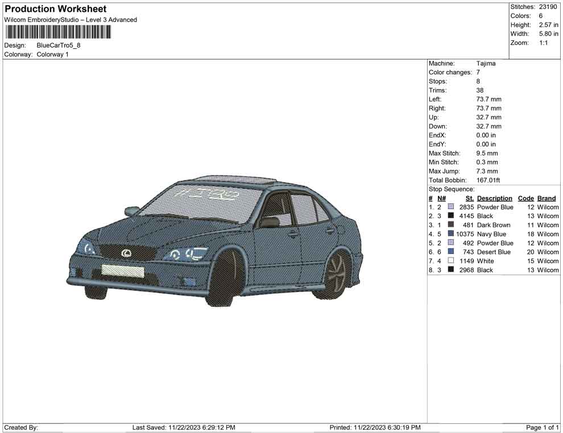563x433 pixels.
Task: Click the Up value '32.7 mm'
Action: 489,117
